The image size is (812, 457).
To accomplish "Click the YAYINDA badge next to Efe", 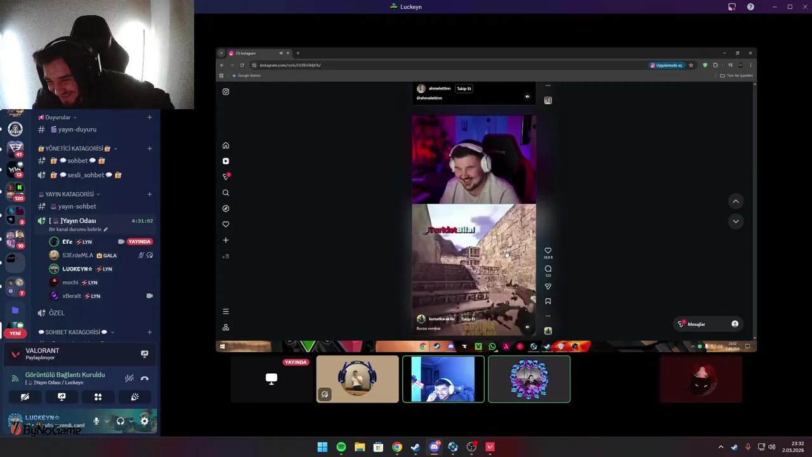I will click(x=139, y=242).
